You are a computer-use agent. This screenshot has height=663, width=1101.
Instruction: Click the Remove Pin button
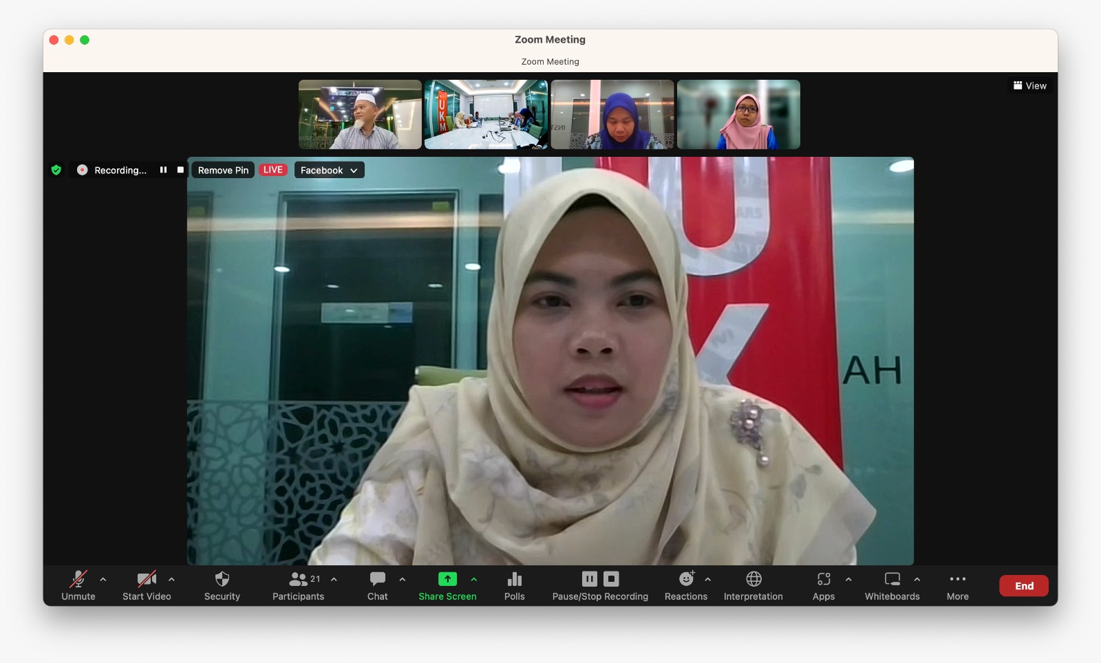click(x=223, y=170)
